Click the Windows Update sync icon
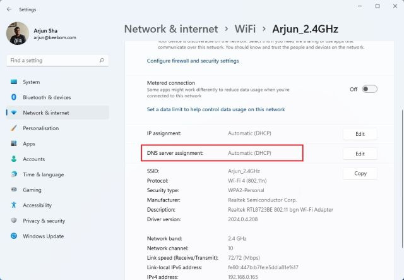 click(14, 236)
